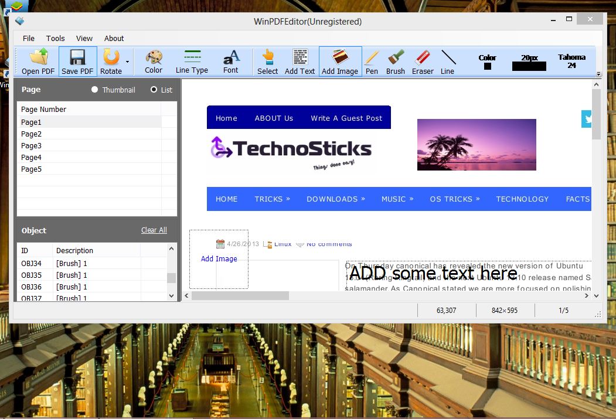Select Page1 in the page list
The image size is (616, 419).
click(90, 122)
